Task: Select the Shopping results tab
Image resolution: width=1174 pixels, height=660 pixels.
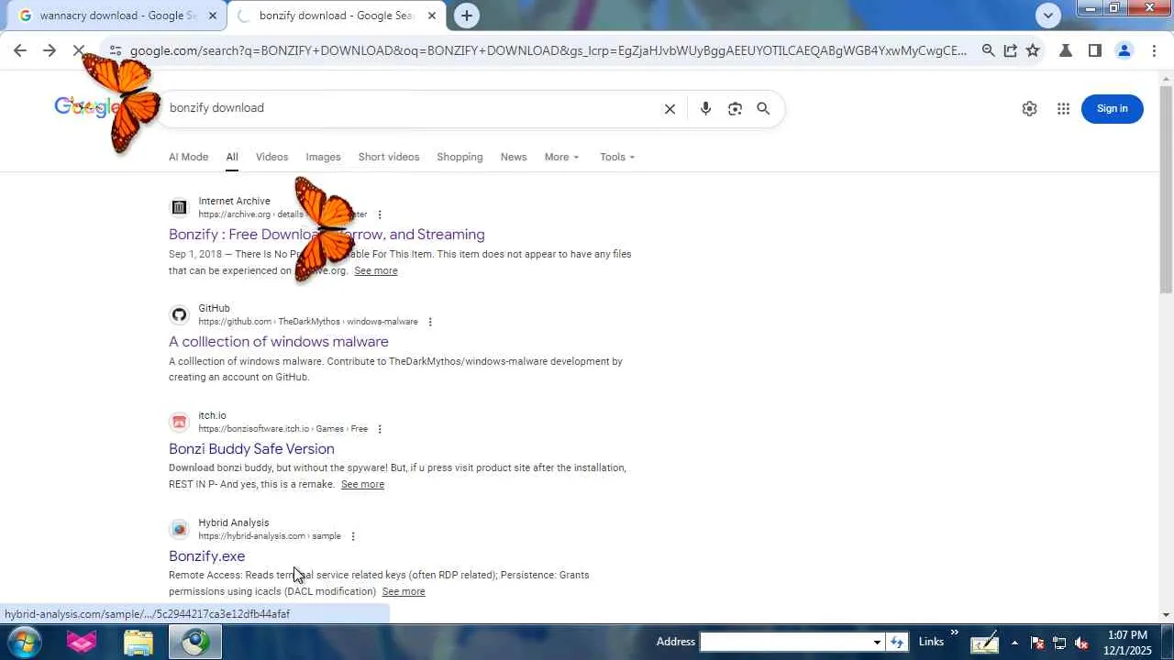Action: [x=460, y=157]
